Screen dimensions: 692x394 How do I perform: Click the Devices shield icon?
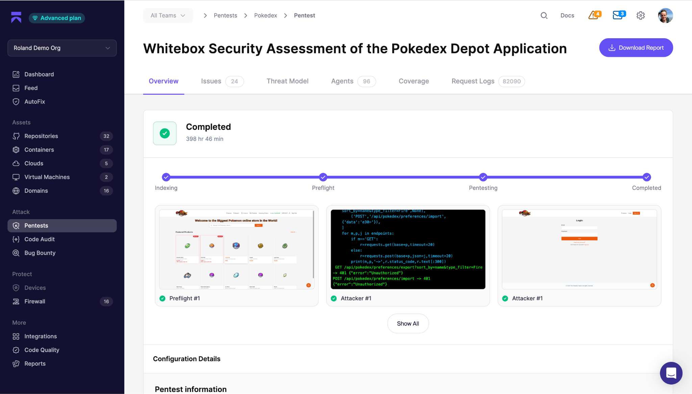16,288
